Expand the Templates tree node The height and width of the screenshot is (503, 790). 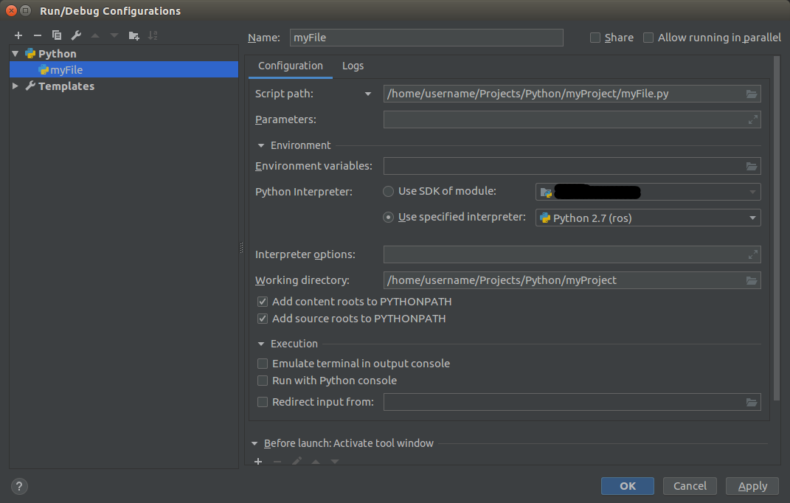tap(15, 86)
